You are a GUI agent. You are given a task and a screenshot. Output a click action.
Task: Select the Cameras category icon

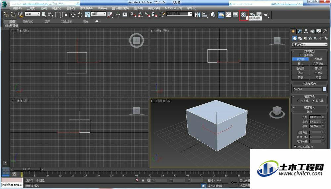pyautogui.click(x=310, y=38)
